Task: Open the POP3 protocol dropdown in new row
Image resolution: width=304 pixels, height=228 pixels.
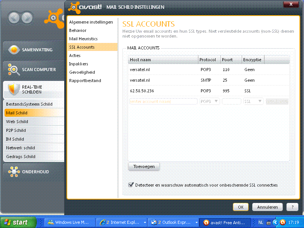Action: (x=210, y=101)
